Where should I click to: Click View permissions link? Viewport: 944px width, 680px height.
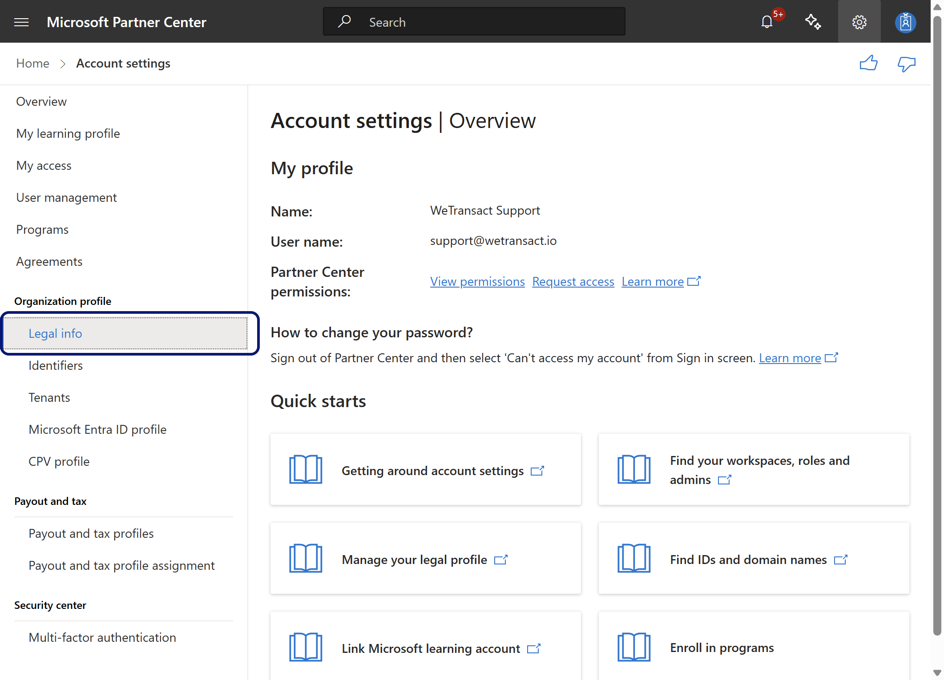pyautogui.click(x=477, y=282)
